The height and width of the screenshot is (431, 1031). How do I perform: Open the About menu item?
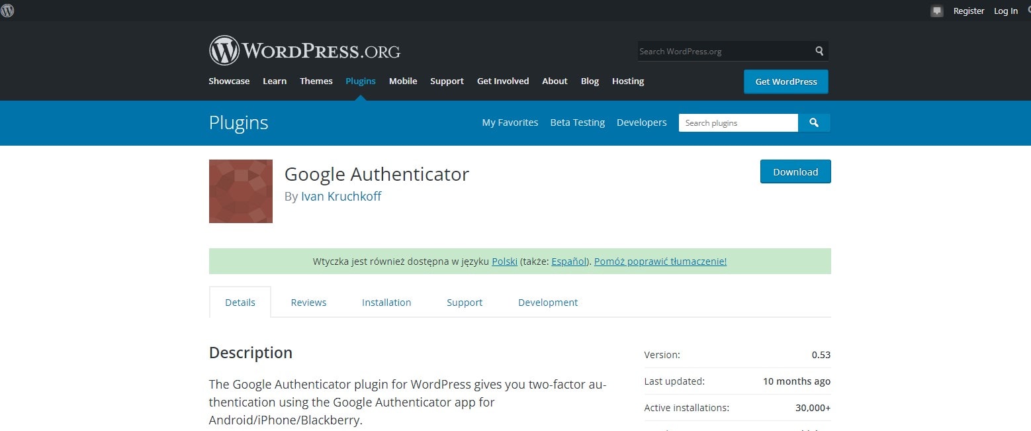point(555,81)
